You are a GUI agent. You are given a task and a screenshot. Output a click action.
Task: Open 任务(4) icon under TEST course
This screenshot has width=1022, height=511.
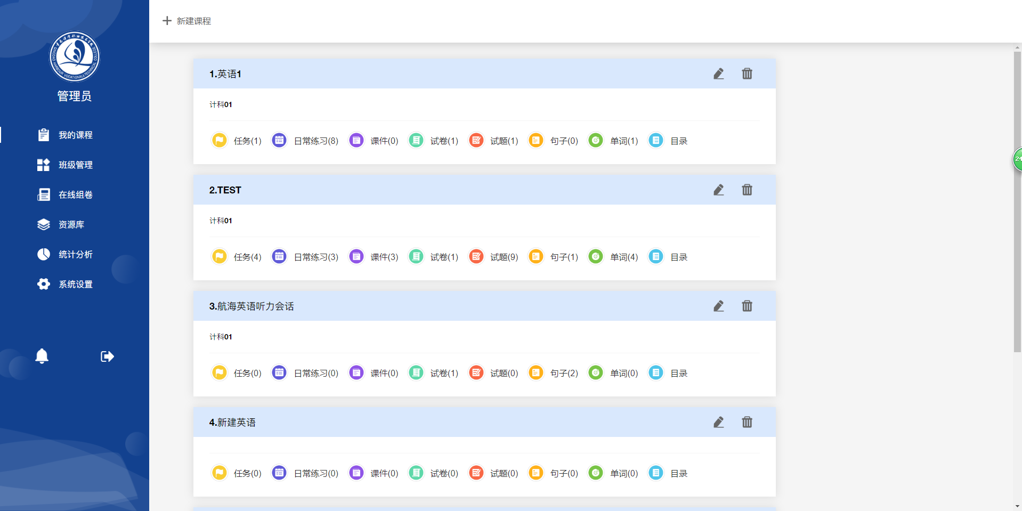(220, 257)
